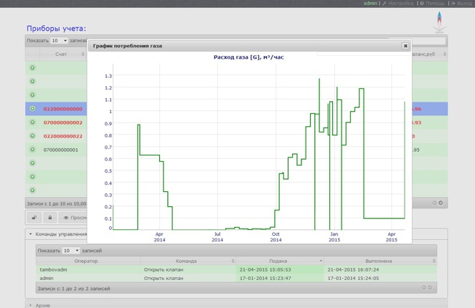Close the График потребления газа dialog

pyautogui.click(x=405, y=46)
